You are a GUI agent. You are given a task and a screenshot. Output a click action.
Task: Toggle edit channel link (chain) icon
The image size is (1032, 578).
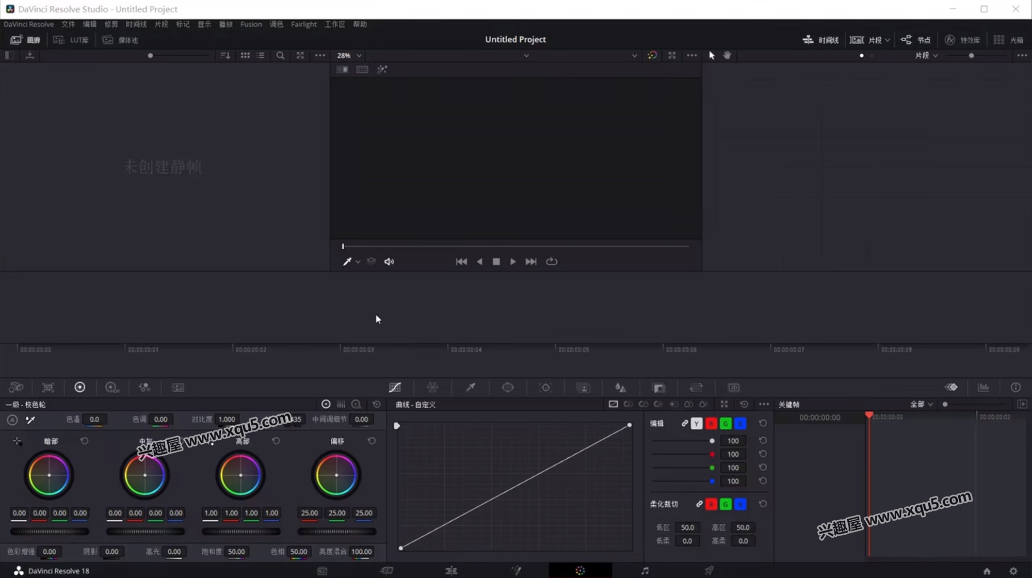pos(685,423)
